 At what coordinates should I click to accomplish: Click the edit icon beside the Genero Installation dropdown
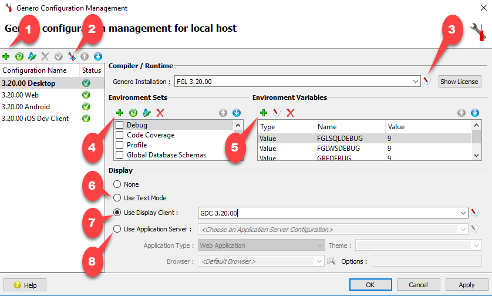(428, 81)
